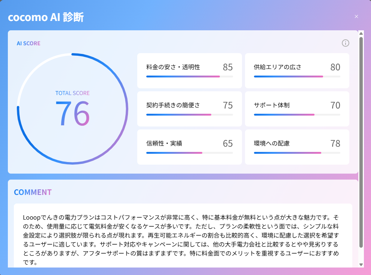Select the 契約手続きの簡便さ score card
Screen dimensions: 371x275
[x=189, y=109]
